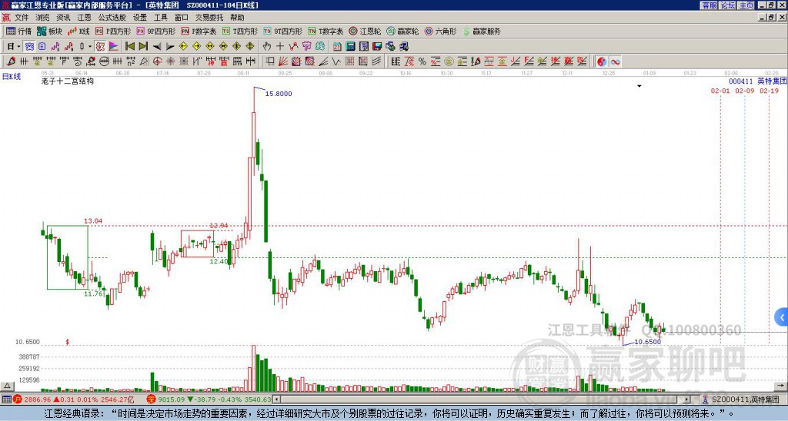
Task: Toggle the yin-yang taiji icon
Action: pyautogui.click(x=602, y=61)
